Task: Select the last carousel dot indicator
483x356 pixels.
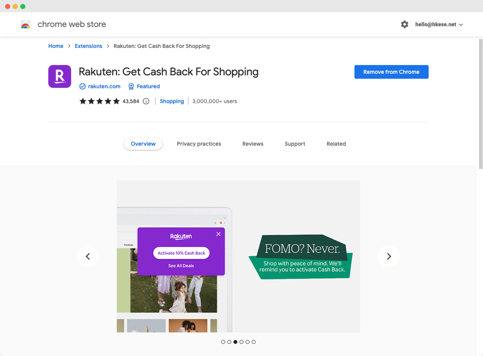Action: click(x=254, y=342)
